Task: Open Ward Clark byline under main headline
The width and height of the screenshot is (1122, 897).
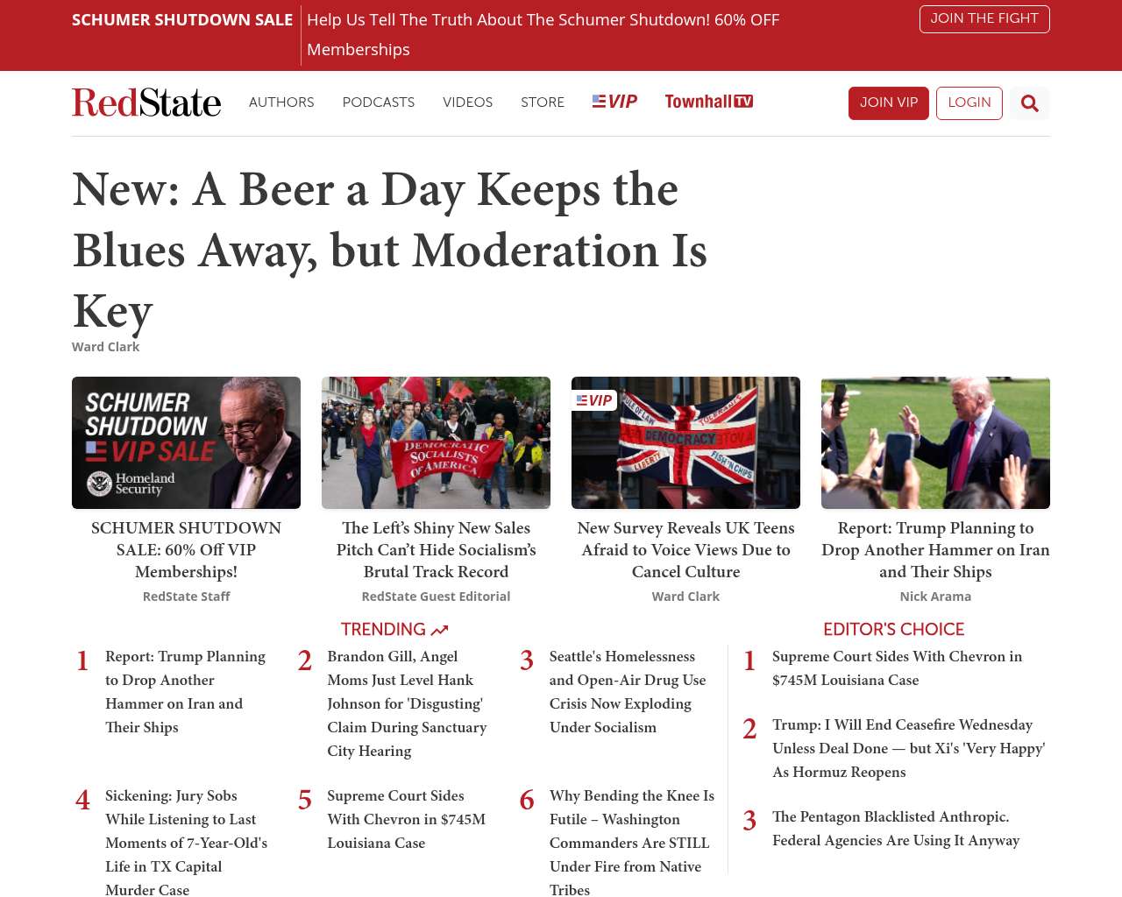Action: coord(105,347)
